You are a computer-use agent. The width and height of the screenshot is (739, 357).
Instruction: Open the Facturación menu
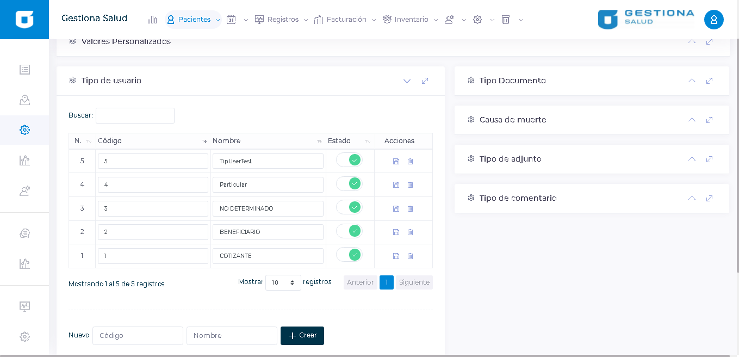pyautogui.click(x=345, y=20)
